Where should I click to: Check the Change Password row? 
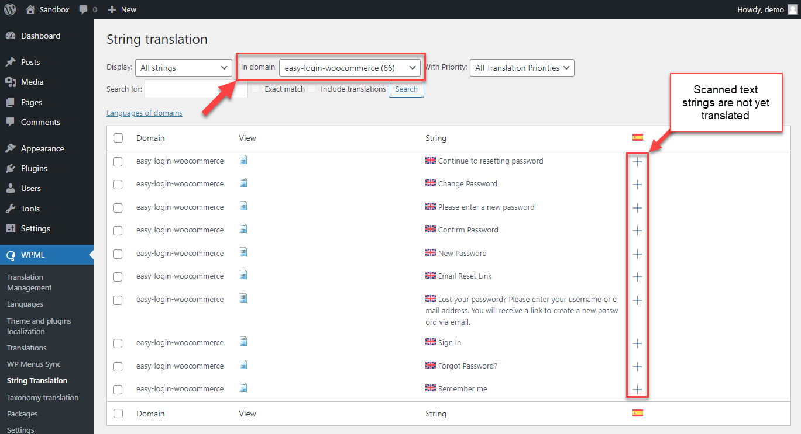pyautogui.click(x=118, y=184)
